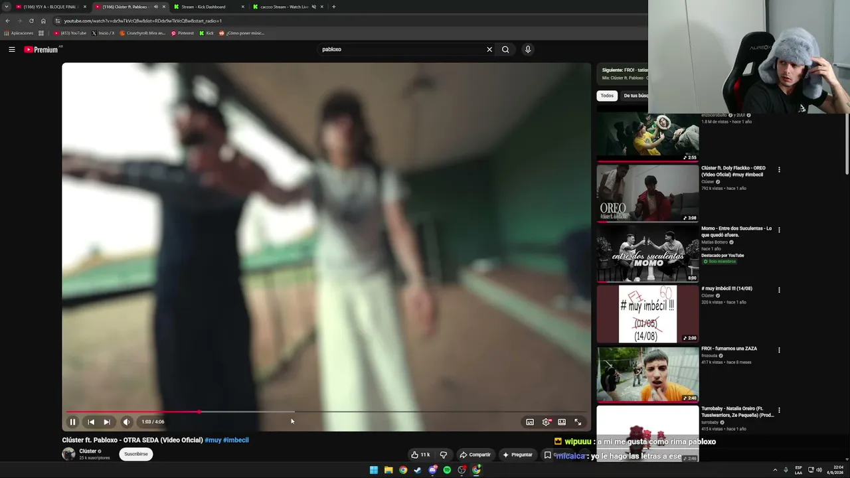Open the player settings gear
The height and width of the screenshot is (478, 850).
tap(546, 422)
